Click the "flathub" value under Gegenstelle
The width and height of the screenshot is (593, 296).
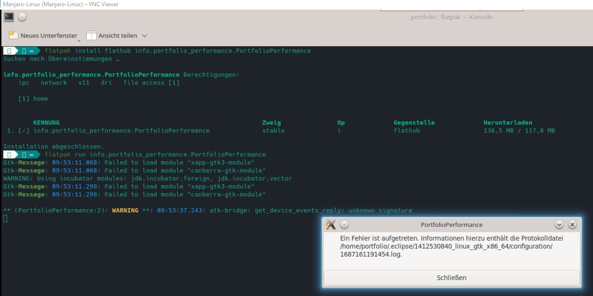pyautogui.click(x=407, y=130)
